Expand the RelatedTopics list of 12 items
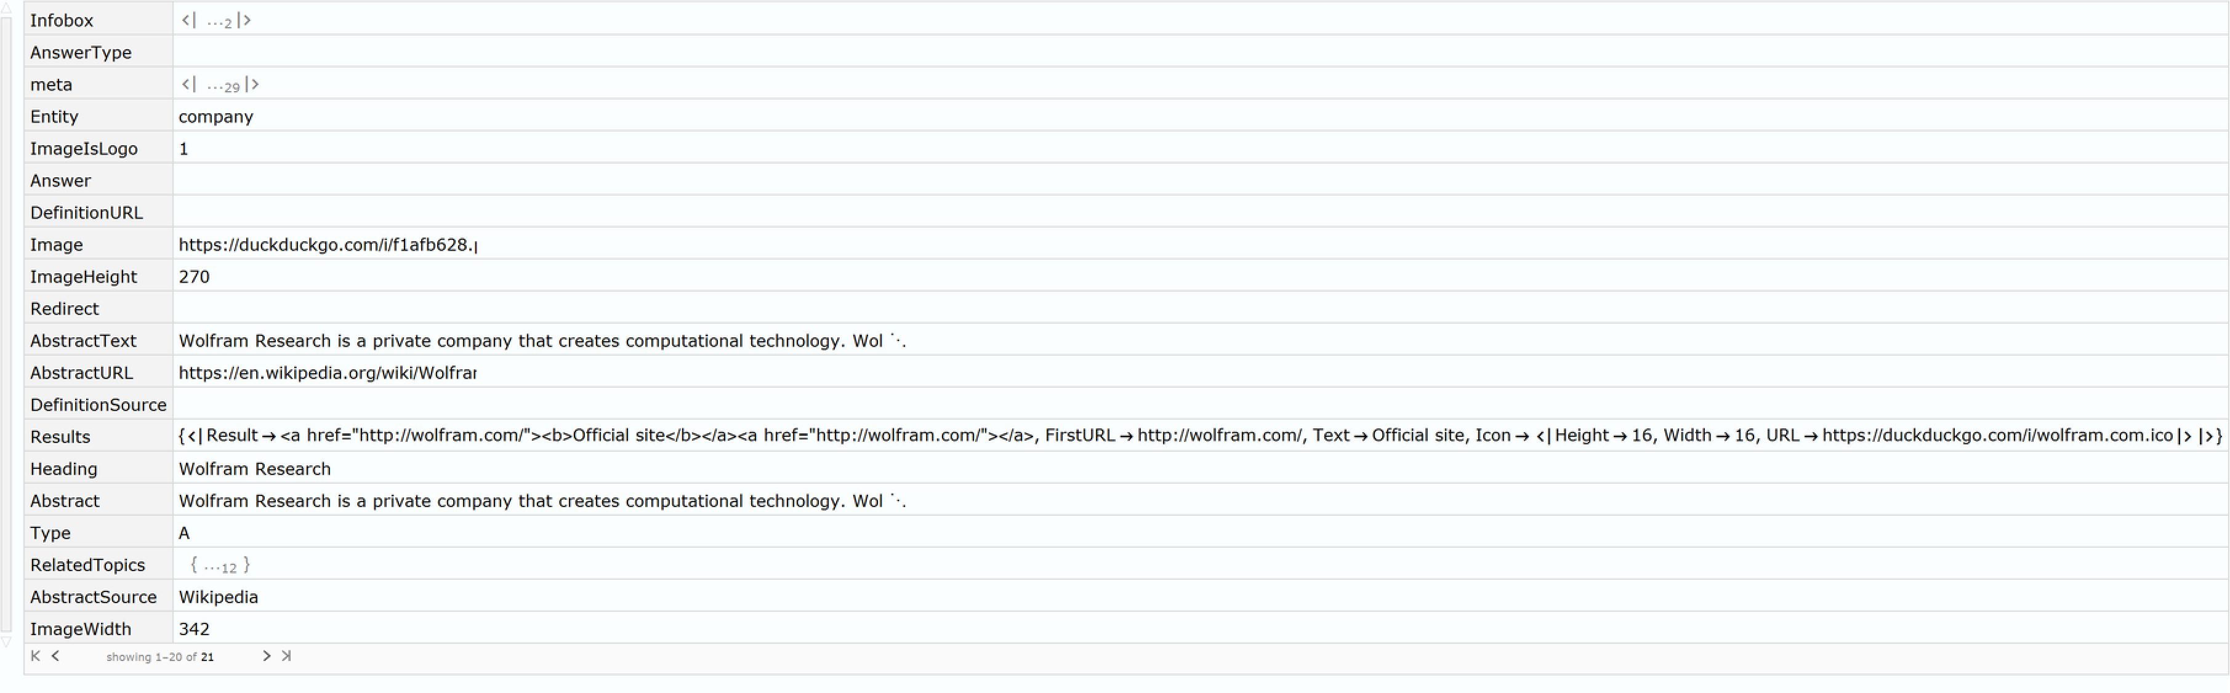The image size is (2230, 693). pos(220,566)
